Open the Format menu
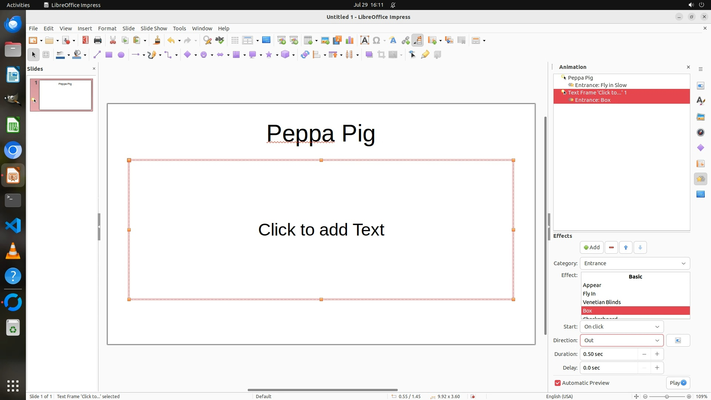 coord(107,29)
